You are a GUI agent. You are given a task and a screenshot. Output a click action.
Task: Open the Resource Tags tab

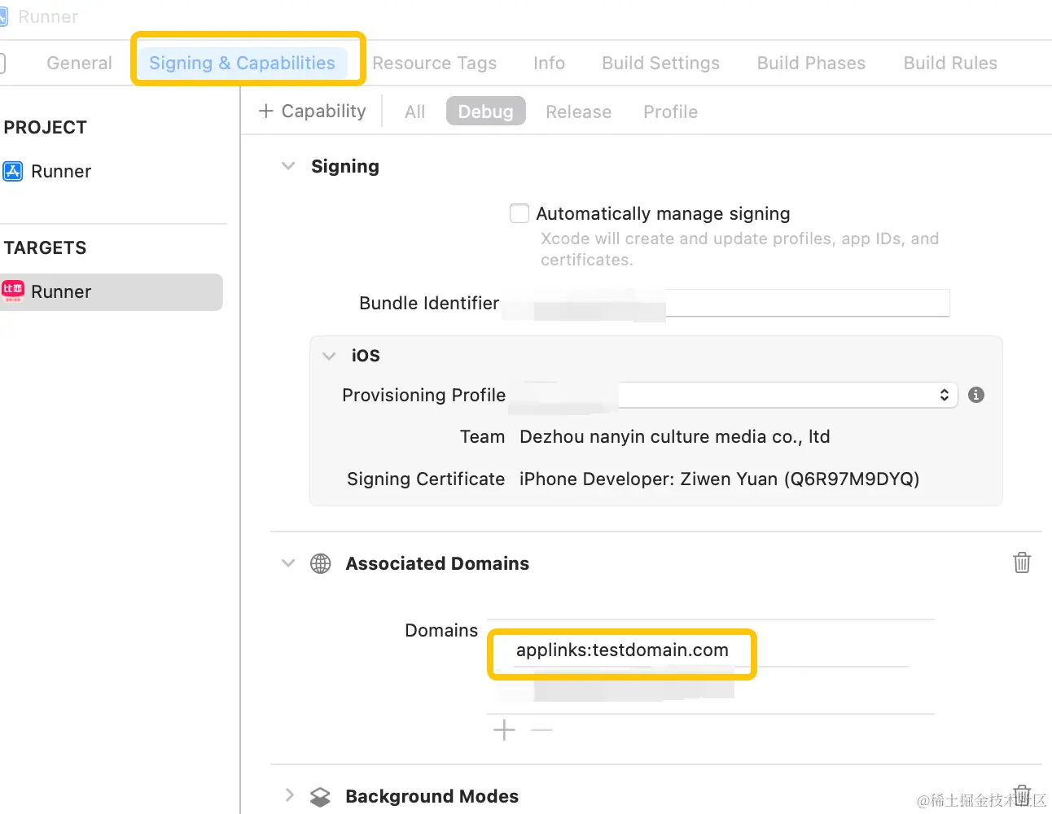tap(434, 63)
